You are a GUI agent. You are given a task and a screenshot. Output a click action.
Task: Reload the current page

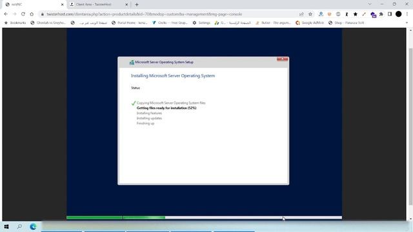click(23, 14)
